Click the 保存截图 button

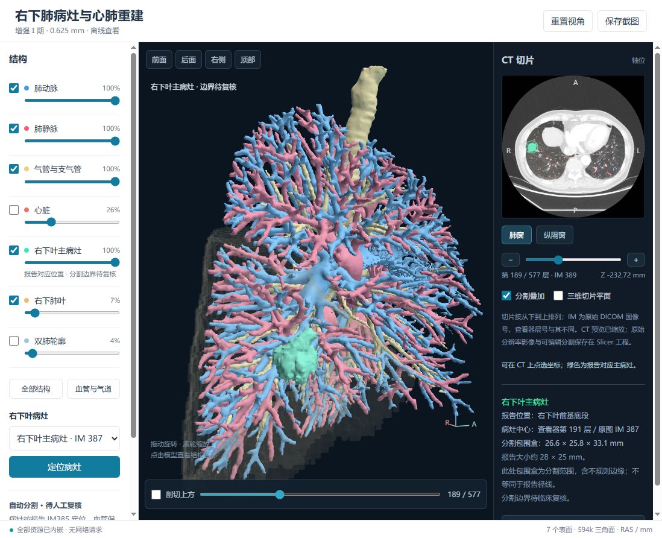(622, 21)
